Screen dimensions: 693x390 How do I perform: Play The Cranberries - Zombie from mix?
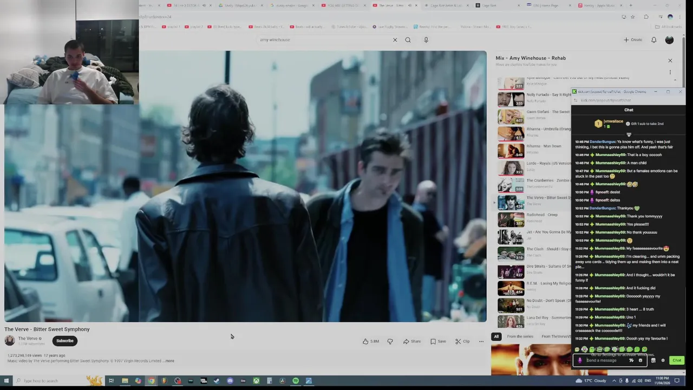(x=533, y=186)
